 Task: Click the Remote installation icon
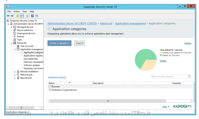(x=18, y=72)
